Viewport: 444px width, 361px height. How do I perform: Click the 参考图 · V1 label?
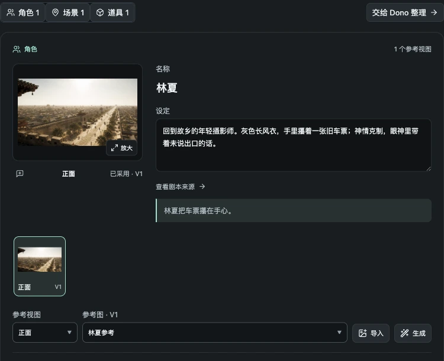point(100,315)
